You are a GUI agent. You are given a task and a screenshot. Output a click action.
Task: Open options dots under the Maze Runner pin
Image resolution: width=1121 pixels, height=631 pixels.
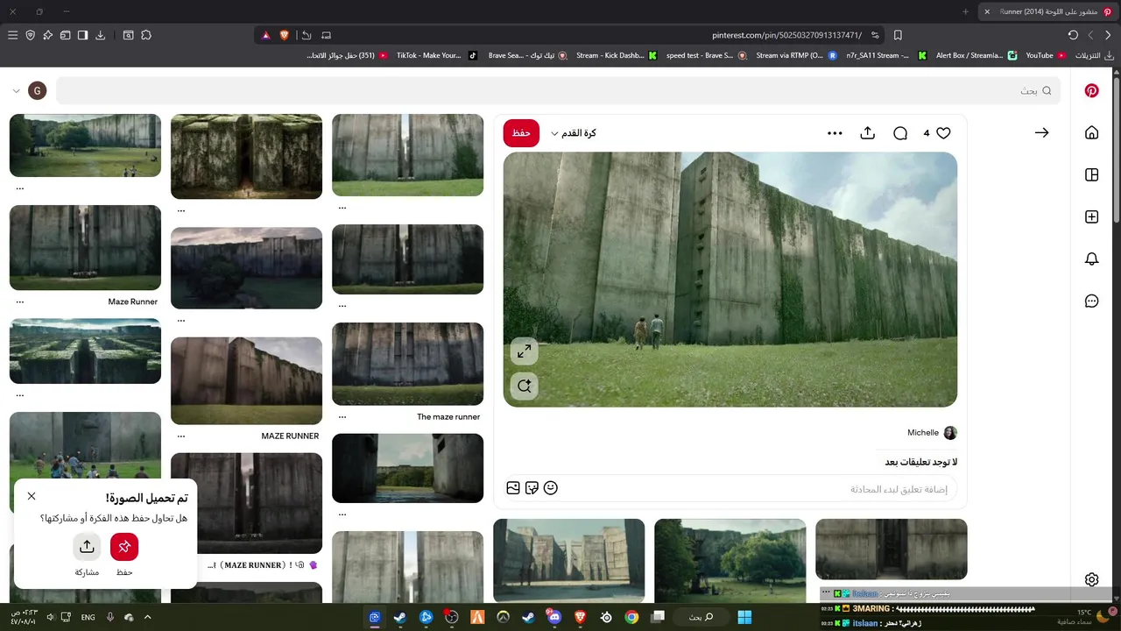pyautogui.click(x=19, y=301)
